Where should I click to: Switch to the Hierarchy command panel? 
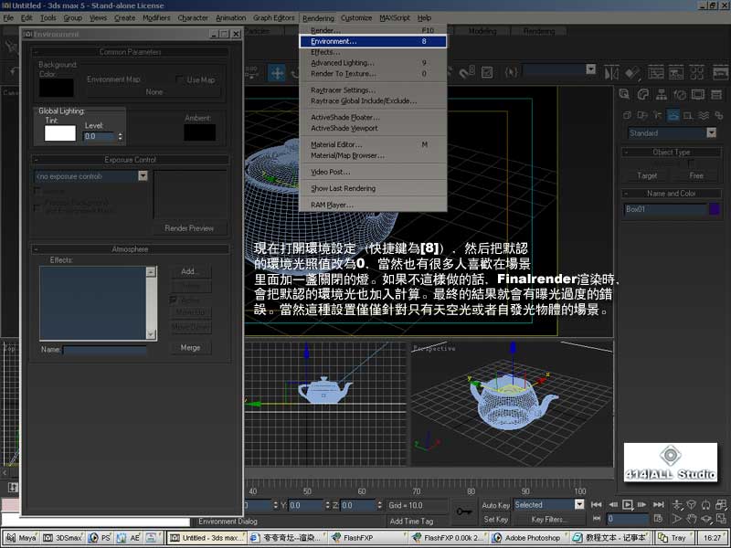(x=661, y=95)
